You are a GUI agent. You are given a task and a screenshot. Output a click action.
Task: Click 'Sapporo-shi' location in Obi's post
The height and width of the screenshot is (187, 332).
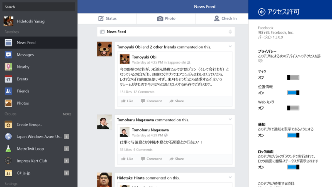(x=176, y=62)
